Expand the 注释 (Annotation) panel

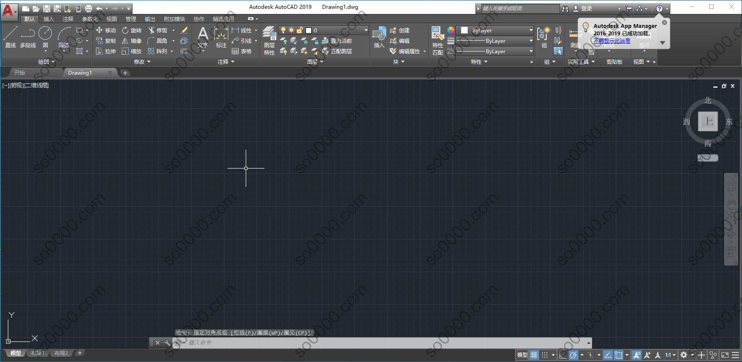tap(226, 62)
